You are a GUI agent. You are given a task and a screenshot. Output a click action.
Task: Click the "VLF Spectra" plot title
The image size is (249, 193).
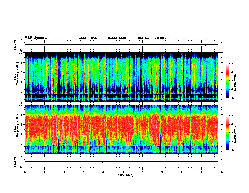tap(36, 38)
